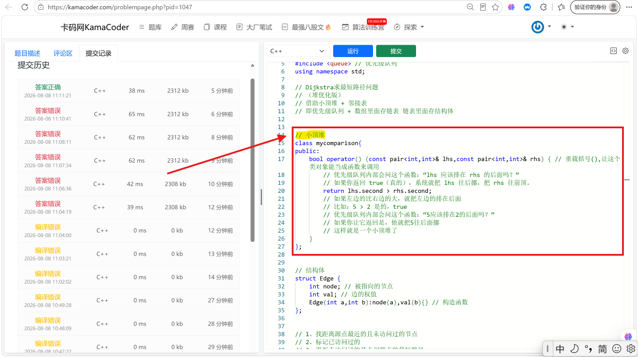Image resolution: width=638 pixels, height=357 pixels.
Task: Click the blue circular extension icon
Action: (527, 7)
